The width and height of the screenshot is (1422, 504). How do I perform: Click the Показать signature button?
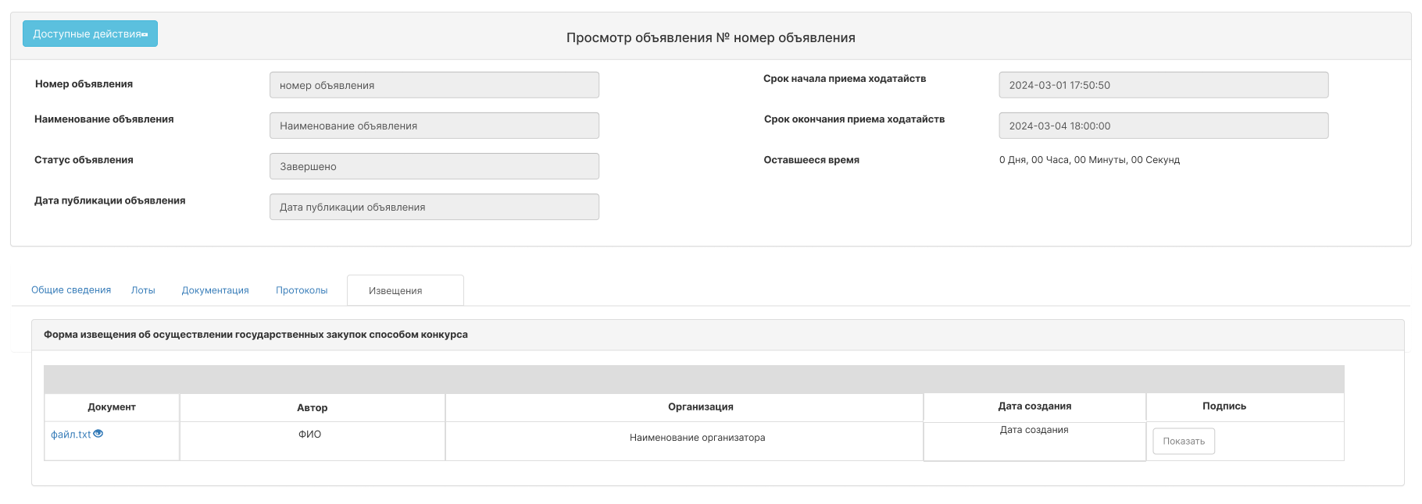click(1184, 441)
